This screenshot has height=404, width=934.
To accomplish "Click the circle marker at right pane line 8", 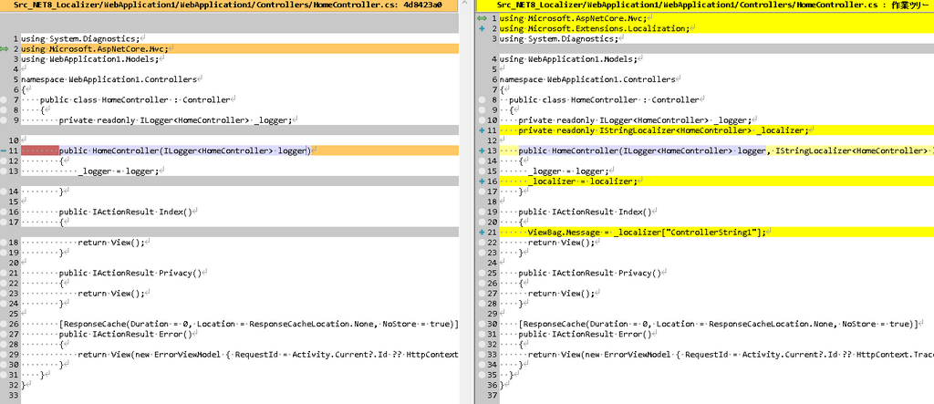I will click(482, 99).
